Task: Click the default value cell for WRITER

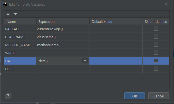Action: 116,53
